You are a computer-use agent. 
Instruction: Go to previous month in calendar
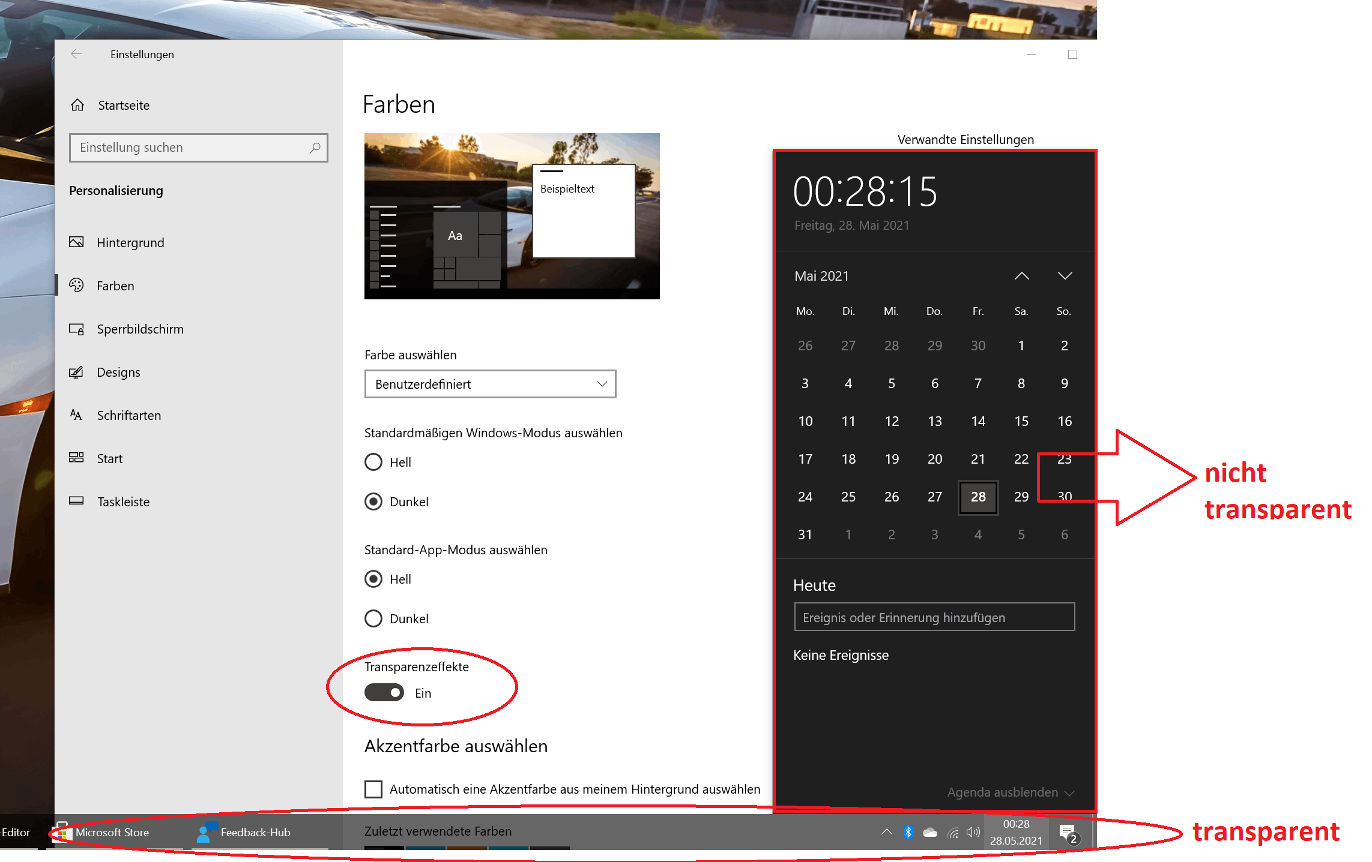tap(1021, 276)
